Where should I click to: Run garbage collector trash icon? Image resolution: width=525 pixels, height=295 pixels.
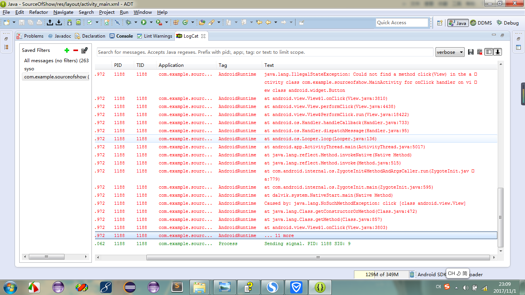pos(412,274)
